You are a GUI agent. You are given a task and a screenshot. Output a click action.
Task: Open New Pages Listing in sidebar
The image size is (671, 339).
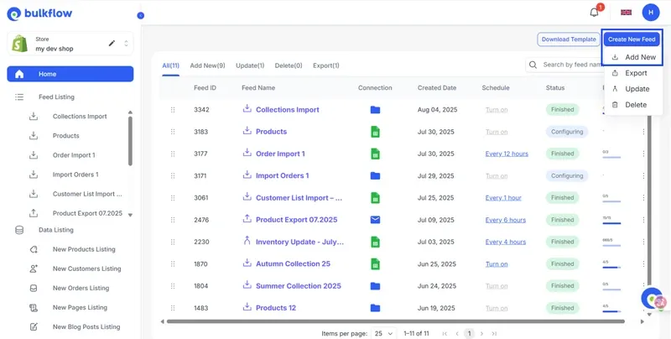[80, 308]
